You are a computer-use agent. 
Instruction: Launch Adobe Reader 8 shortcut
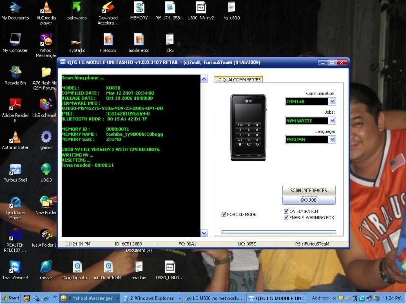(x=15, y=110)
